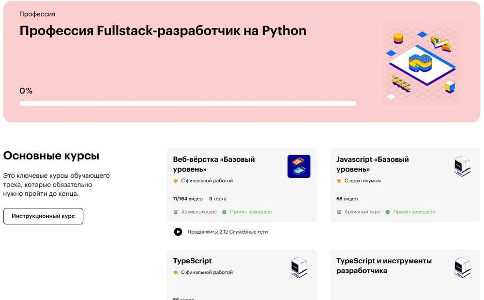The image size is (484, 300).
Task: Click graduation cap icon on TypeScript card
Action: click(176, 272)
